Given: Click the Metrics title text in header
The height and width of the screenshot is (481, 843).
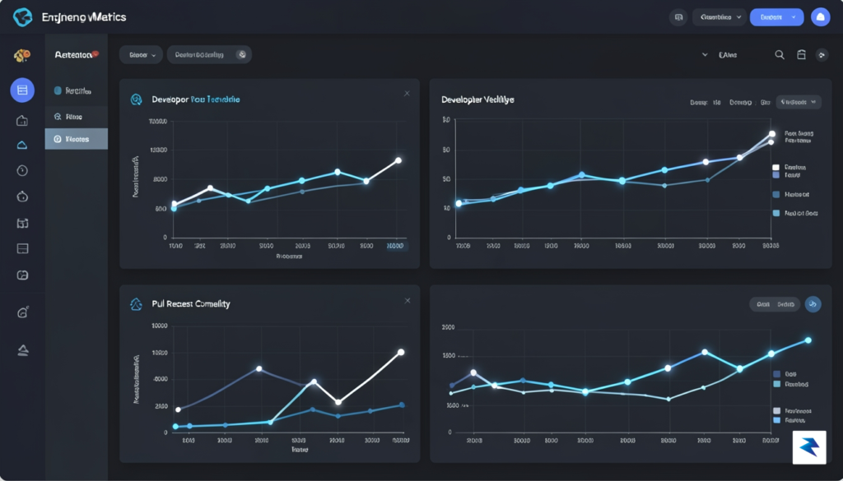Looking at the screenshot, I should tap(85, 17).
